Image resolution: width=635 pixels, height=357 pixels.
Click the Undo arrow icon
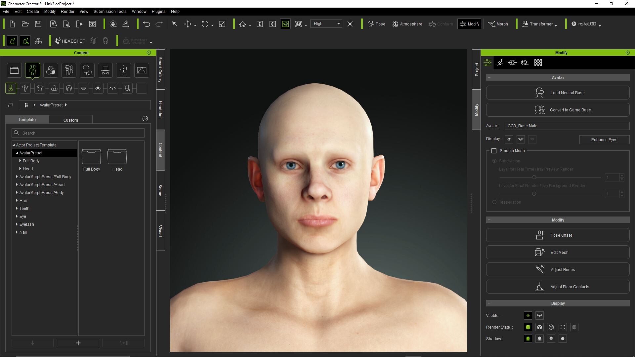pyautogui.click(x=147, y=24)
